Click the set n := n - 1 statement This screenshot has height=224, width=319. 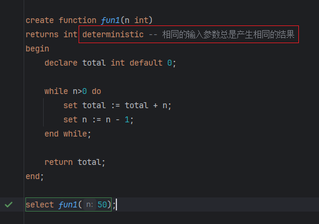coord(98,119)
